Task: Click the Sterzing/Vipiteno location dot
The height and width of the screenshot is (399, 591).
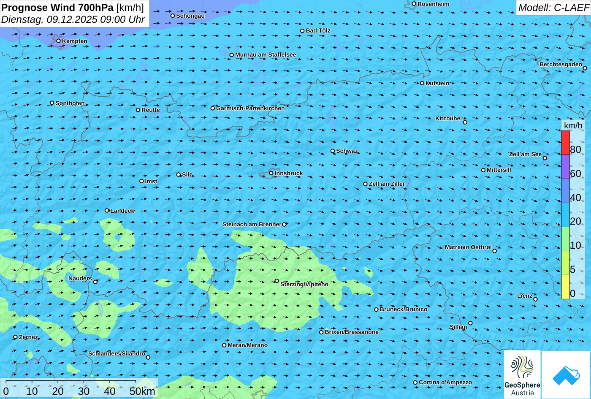Action: (x=277, y=281)
